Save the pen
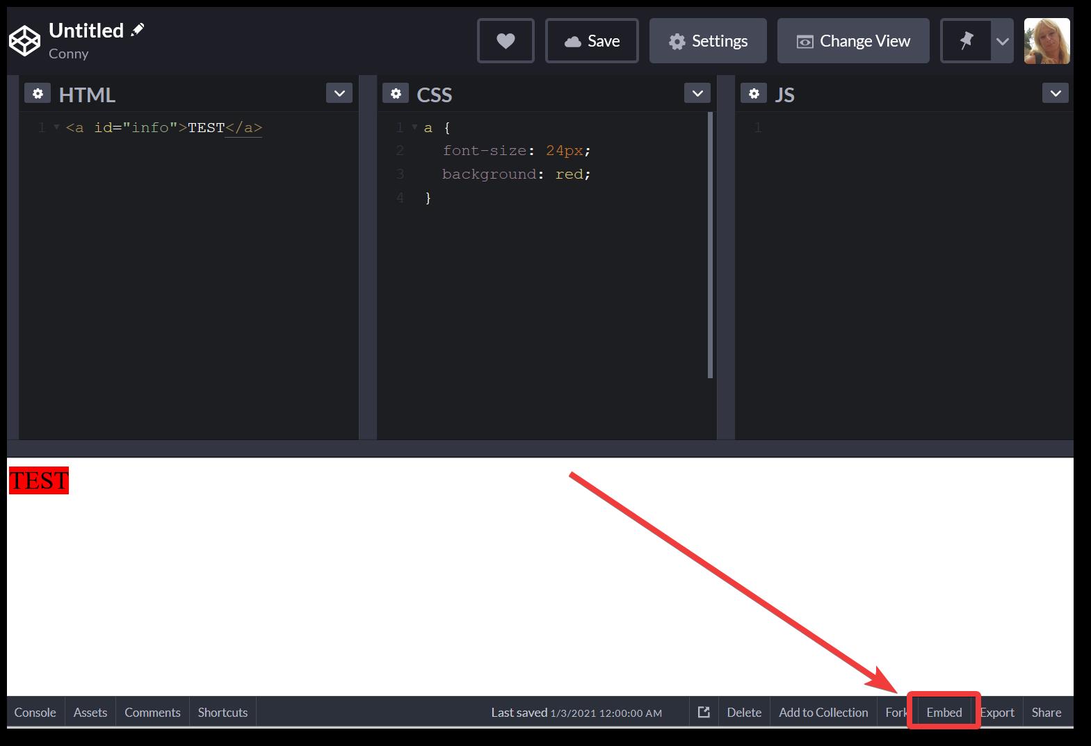 pyautogui.click(x=592, y=41)
